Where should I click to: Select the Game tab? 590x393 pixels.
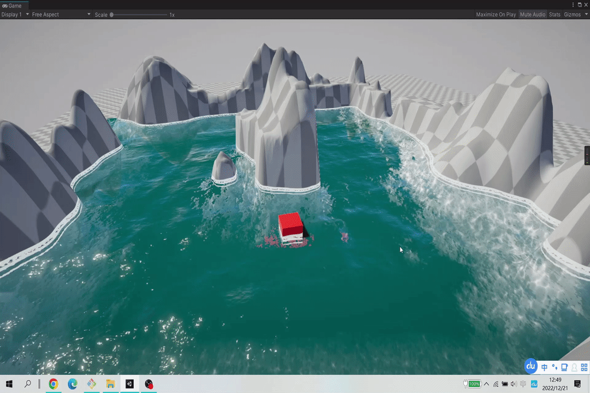(x=12, y=5)
